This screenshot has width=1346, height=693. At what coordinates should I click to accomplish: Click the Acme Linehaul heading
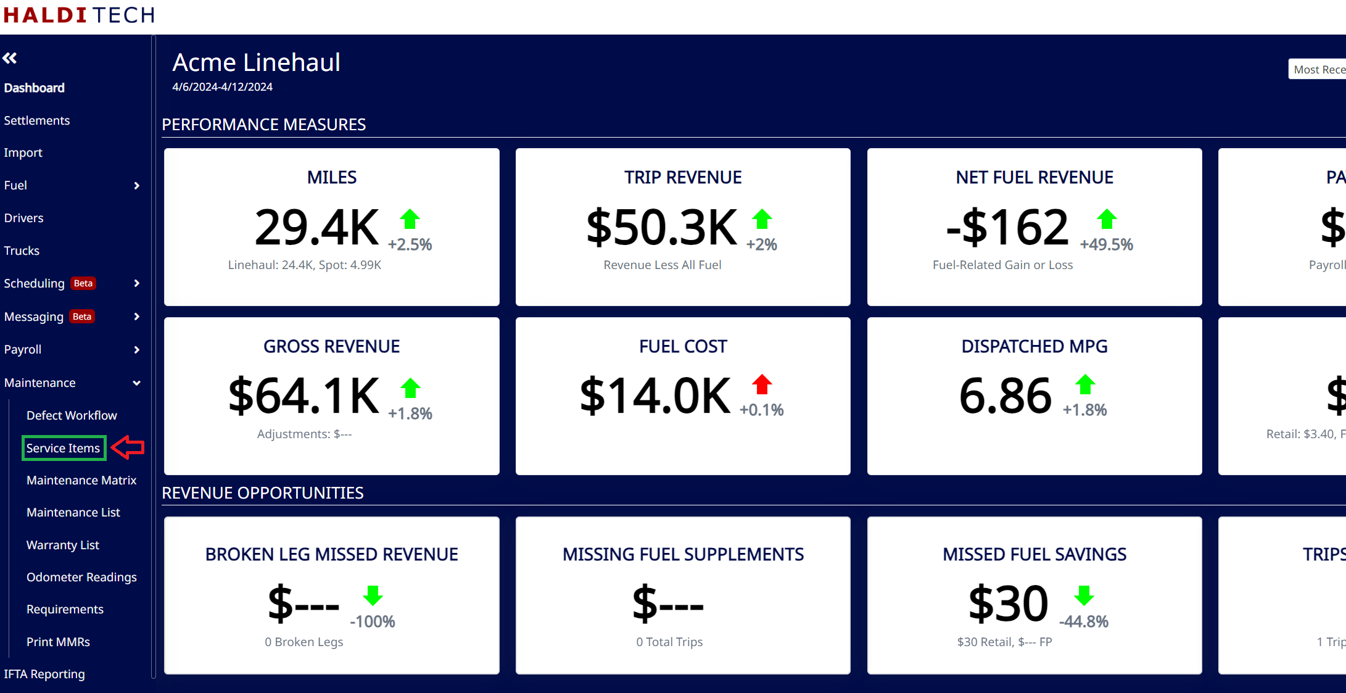coord(256,62)
